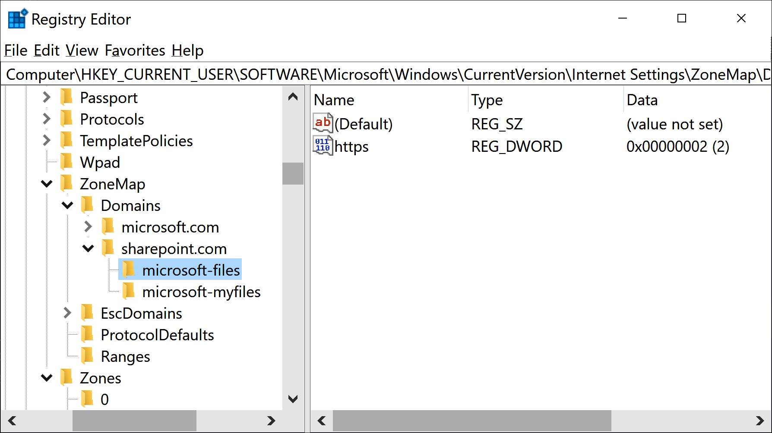Image resolution: width=772 pixels, height=433 pixels.
Task: Expand the Passport key
Action: point(47,97)
